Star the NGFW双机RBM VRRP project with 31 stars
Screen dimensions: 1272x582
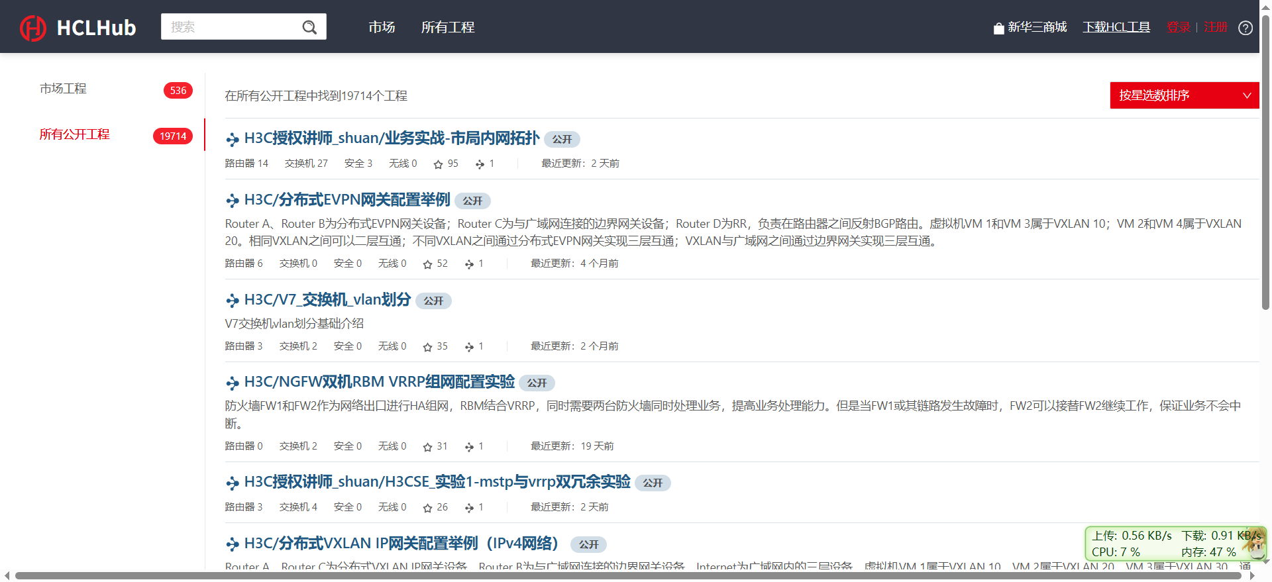point(427,447)
